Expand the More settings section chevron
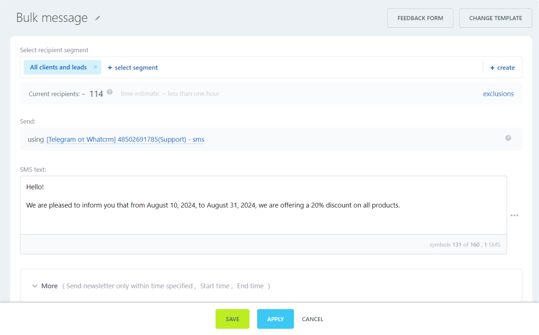The width and height of the screenshot is (539, 335). [x=35, y=286]
